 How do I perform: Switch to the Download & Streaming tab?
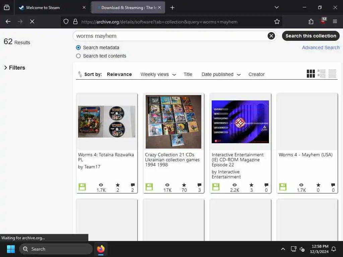click(x=128, y=7)
